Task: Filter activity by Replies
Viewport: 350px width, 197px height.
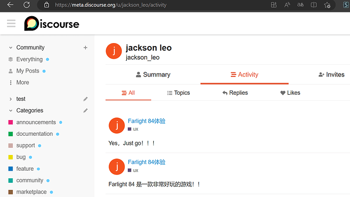Action: pyautogui.click(x=235, y=93)
